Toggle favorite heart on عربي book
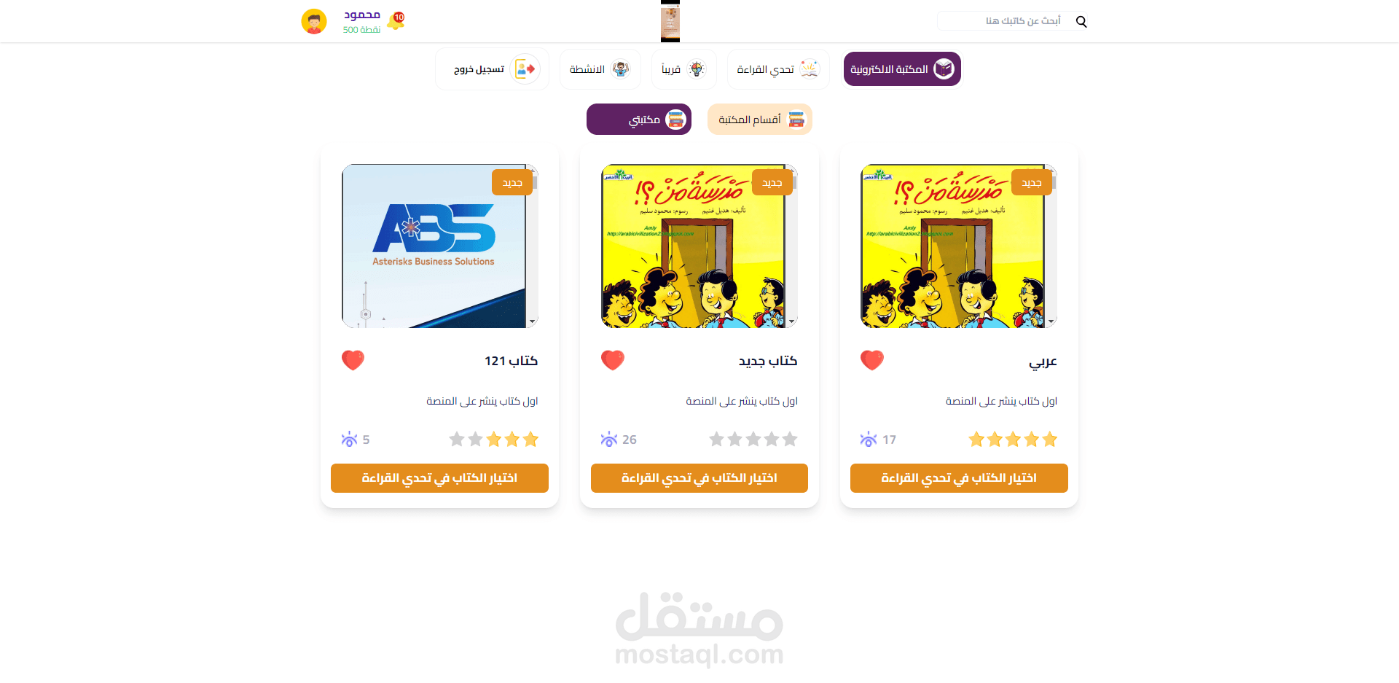This screenshot has width=1399, height=683. (872, 360)
